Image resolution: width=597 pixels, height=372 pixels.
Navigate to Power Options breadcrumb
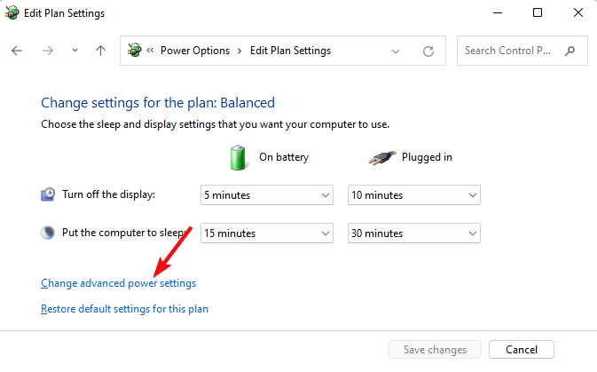coord(195,51)
